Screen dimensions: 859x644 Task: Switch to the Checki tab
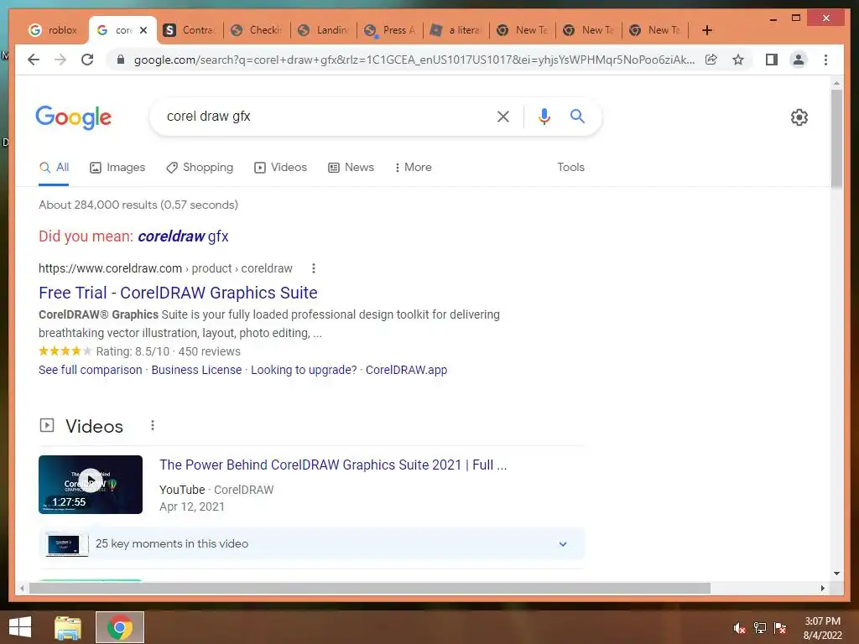(257, 30)
